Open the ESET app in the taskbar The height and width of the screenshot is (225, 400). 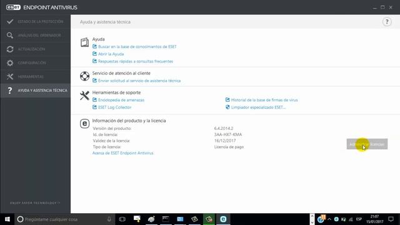[x=223, y=219]
